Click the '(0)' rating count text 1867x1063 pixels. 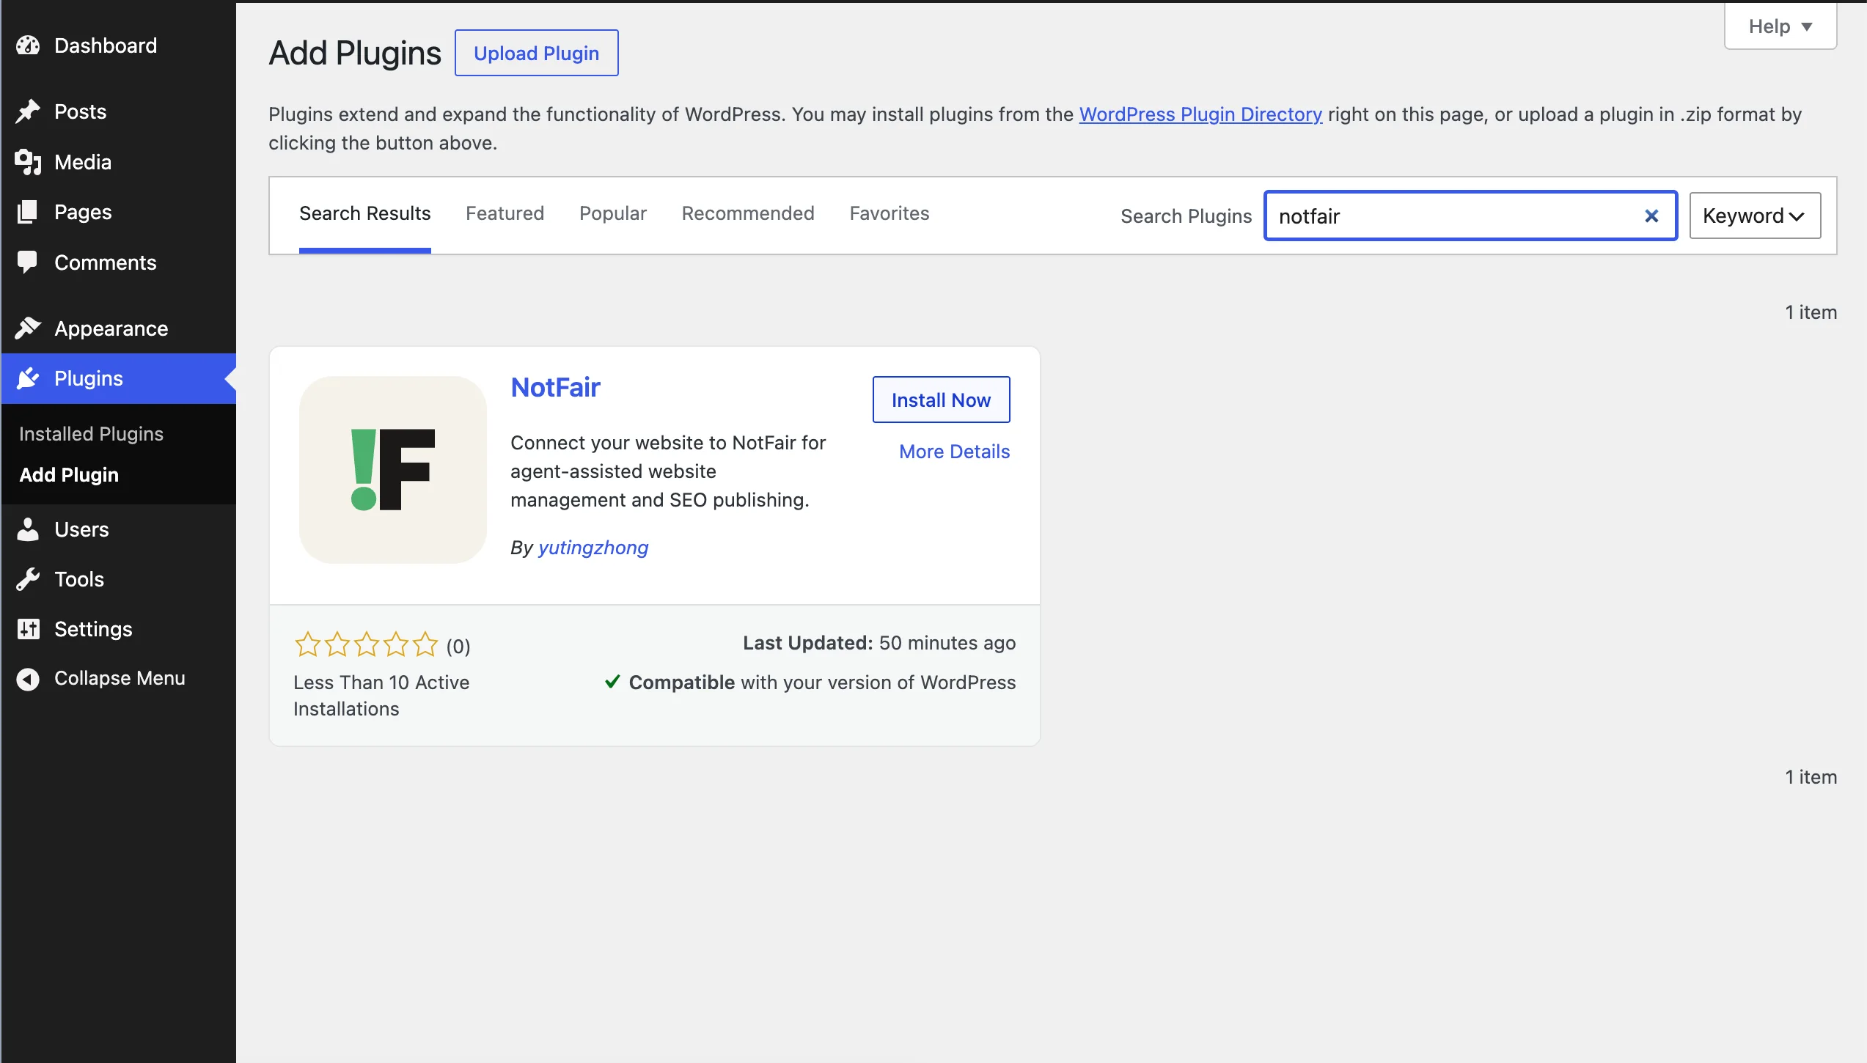[x=458, y=646]
